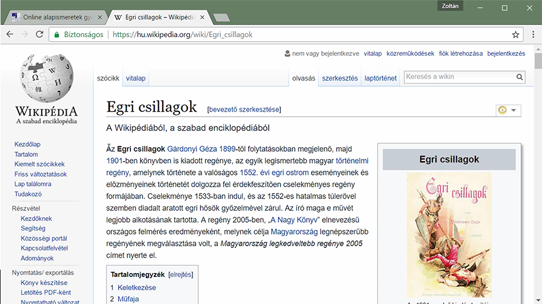This screenshot has width=542, height=304.
Task: Follow the Gárdonyi Géza link
Action: pos(192,149)
